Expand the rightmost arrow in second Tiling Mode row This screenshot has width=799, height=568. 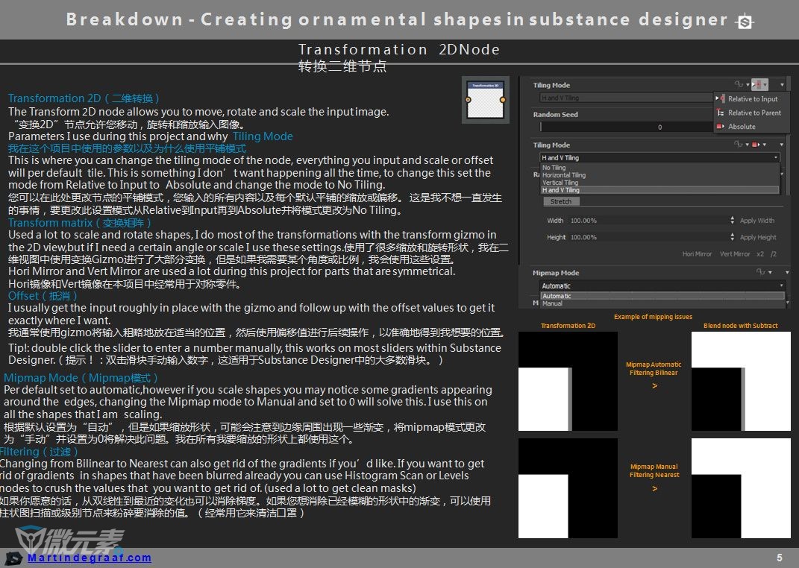(782, 145)
